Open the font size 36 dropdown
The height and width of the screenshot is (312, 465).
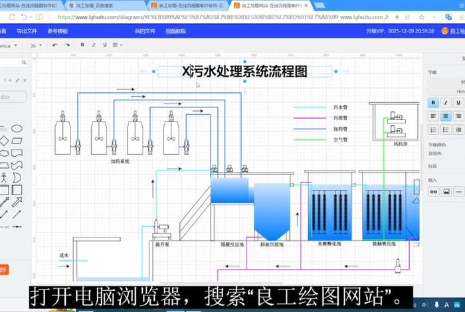point(36,45)
